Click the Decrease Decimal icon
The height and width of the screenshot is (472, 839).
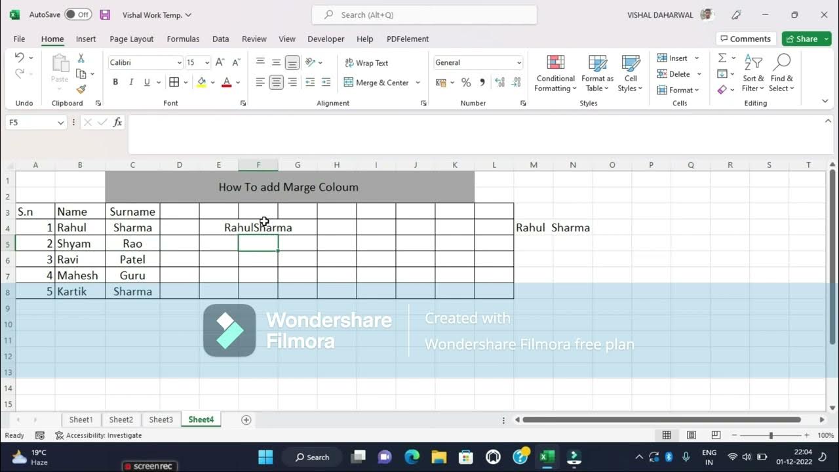pos(517,82)
